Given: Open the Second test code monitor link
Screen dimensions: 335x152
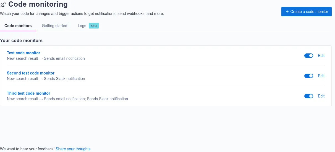Looking at the screenshot, I should (31, 73).
